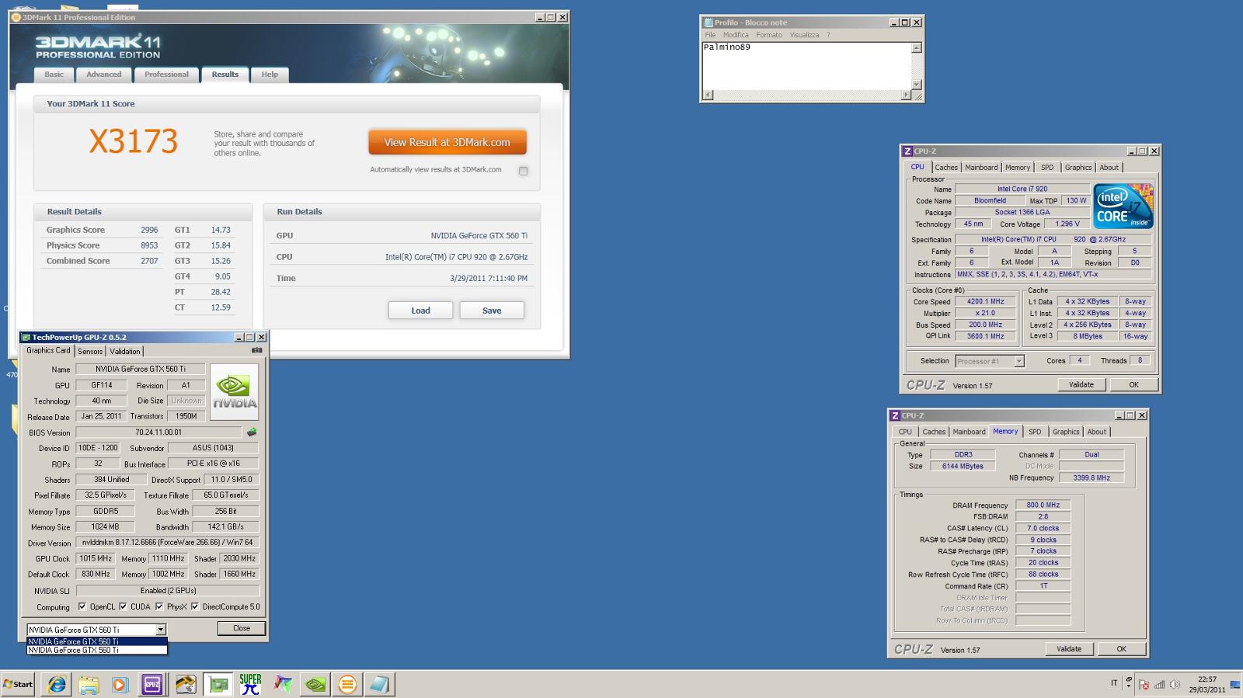This screenshot has width=1243, height=698.
Task: Open the volume speaker icon in tray
Action: 1175,684
